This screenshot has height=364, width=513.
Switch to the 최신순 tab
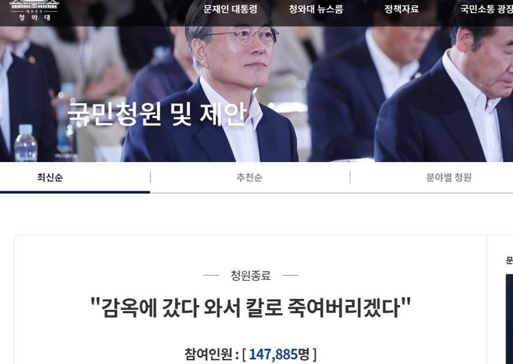(50, 177)
